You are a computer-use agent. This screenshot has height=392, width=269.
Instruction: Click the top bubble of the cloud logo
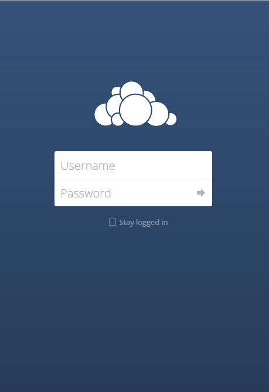(131, 90)
